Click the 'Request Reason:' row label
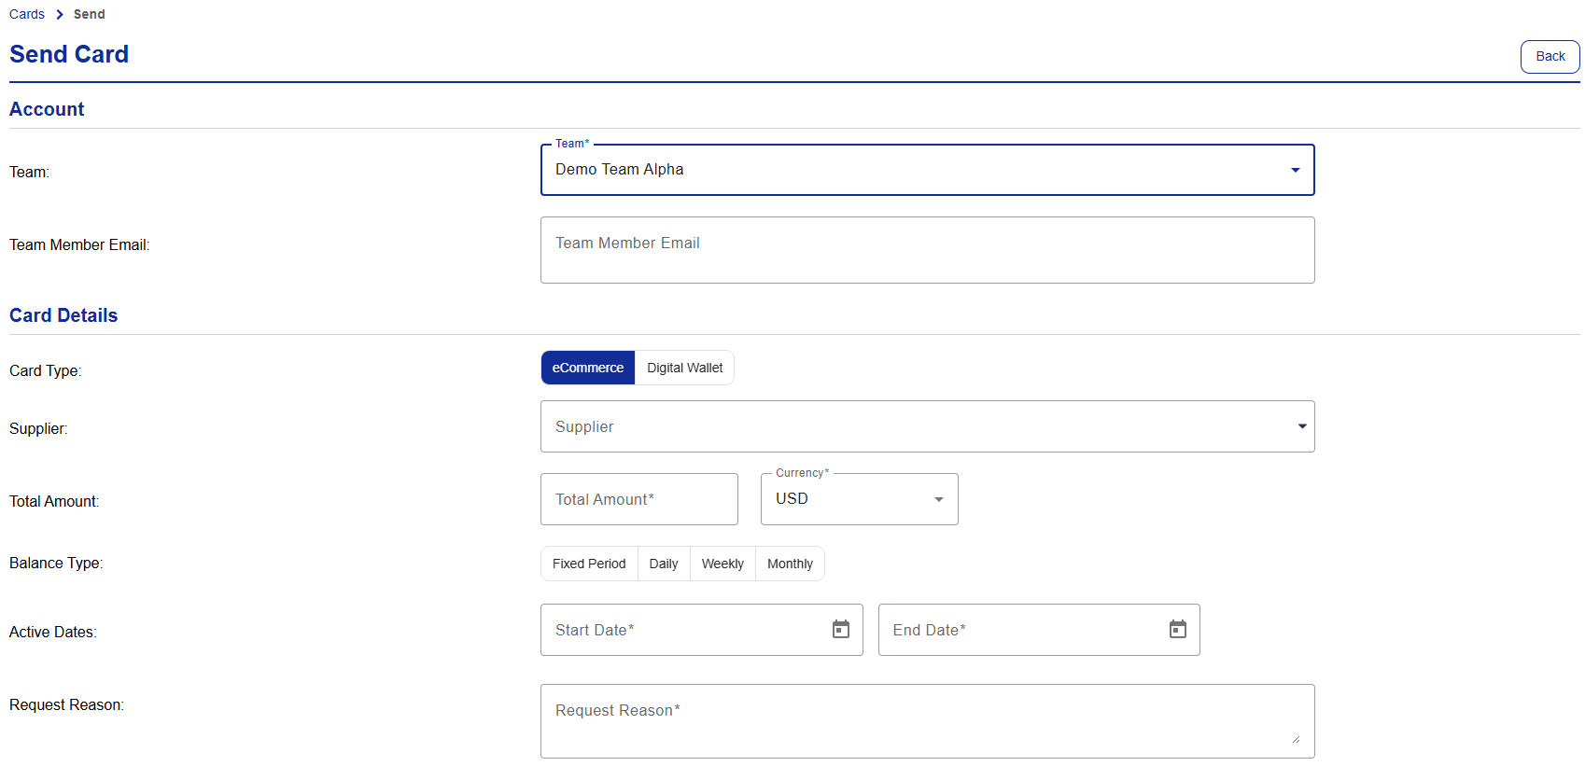1585x780 pixels. (x=66, y=704)
